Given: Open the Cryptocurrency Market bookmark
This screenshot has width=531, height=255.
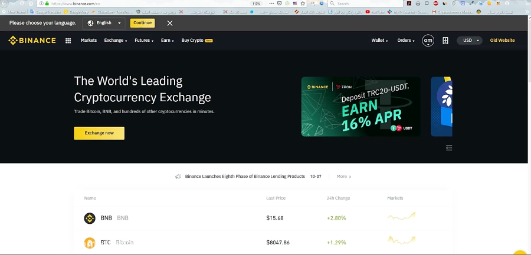Looking at the screenshot, I should (x=454, y=12).
